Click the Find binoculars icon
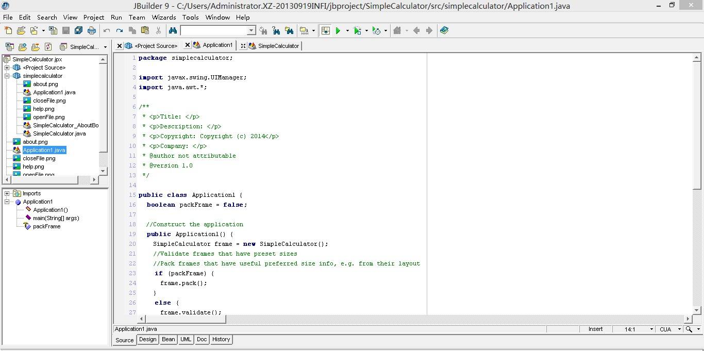Screen dimensions: 704x351 [173, 31]
